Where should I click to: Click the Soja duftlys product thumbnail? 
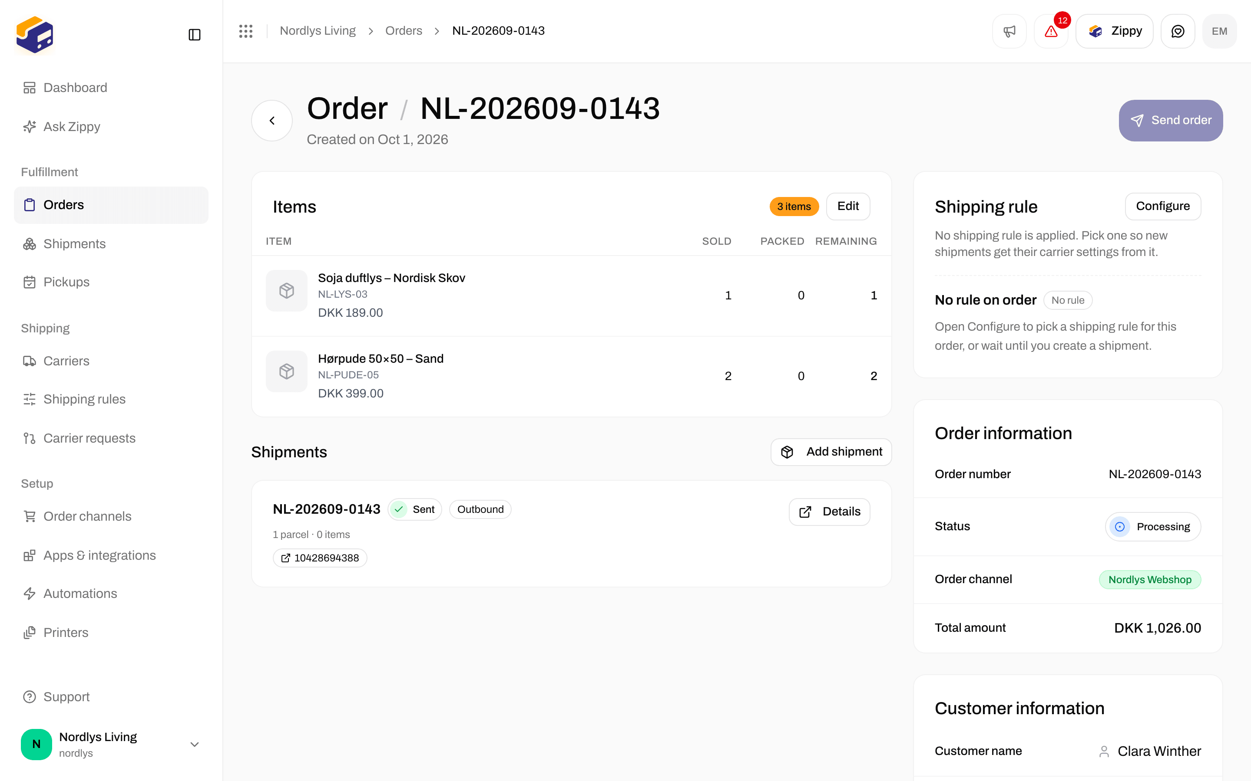286,291
